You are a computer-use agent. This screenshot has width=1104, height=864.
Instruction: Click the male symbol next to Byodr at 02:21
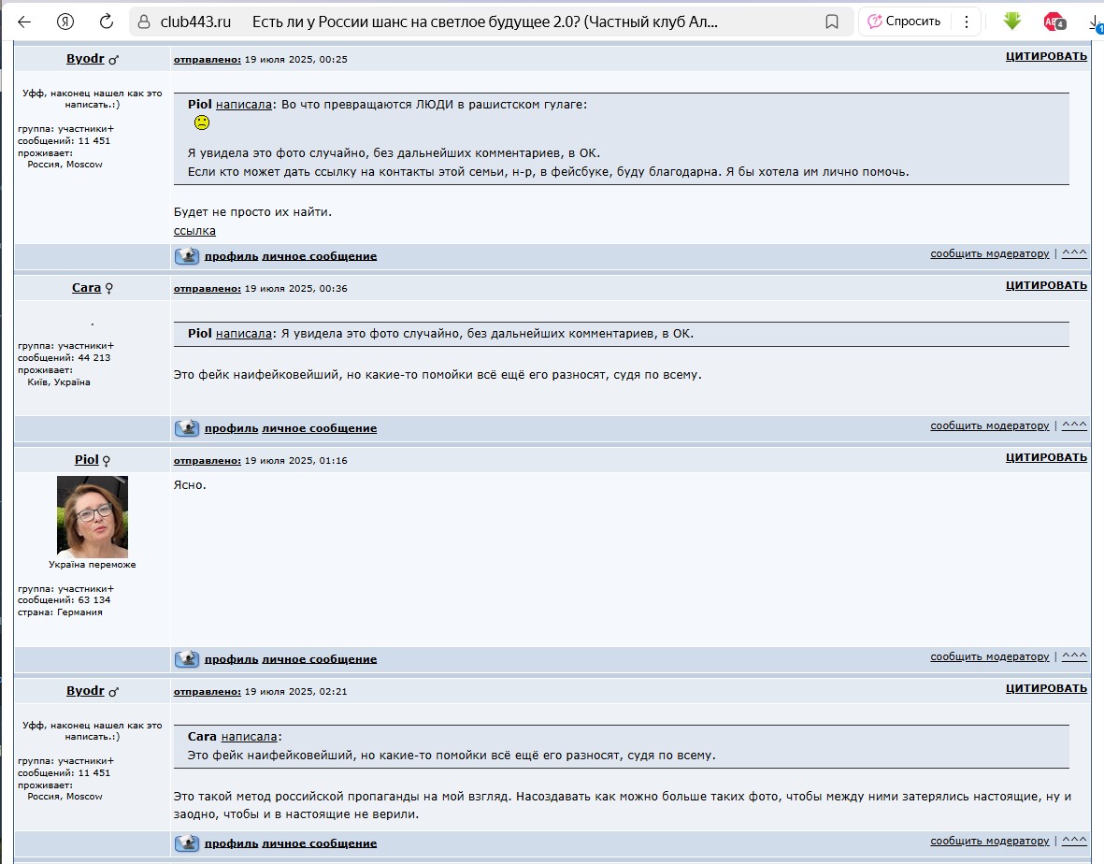[113, 692]
